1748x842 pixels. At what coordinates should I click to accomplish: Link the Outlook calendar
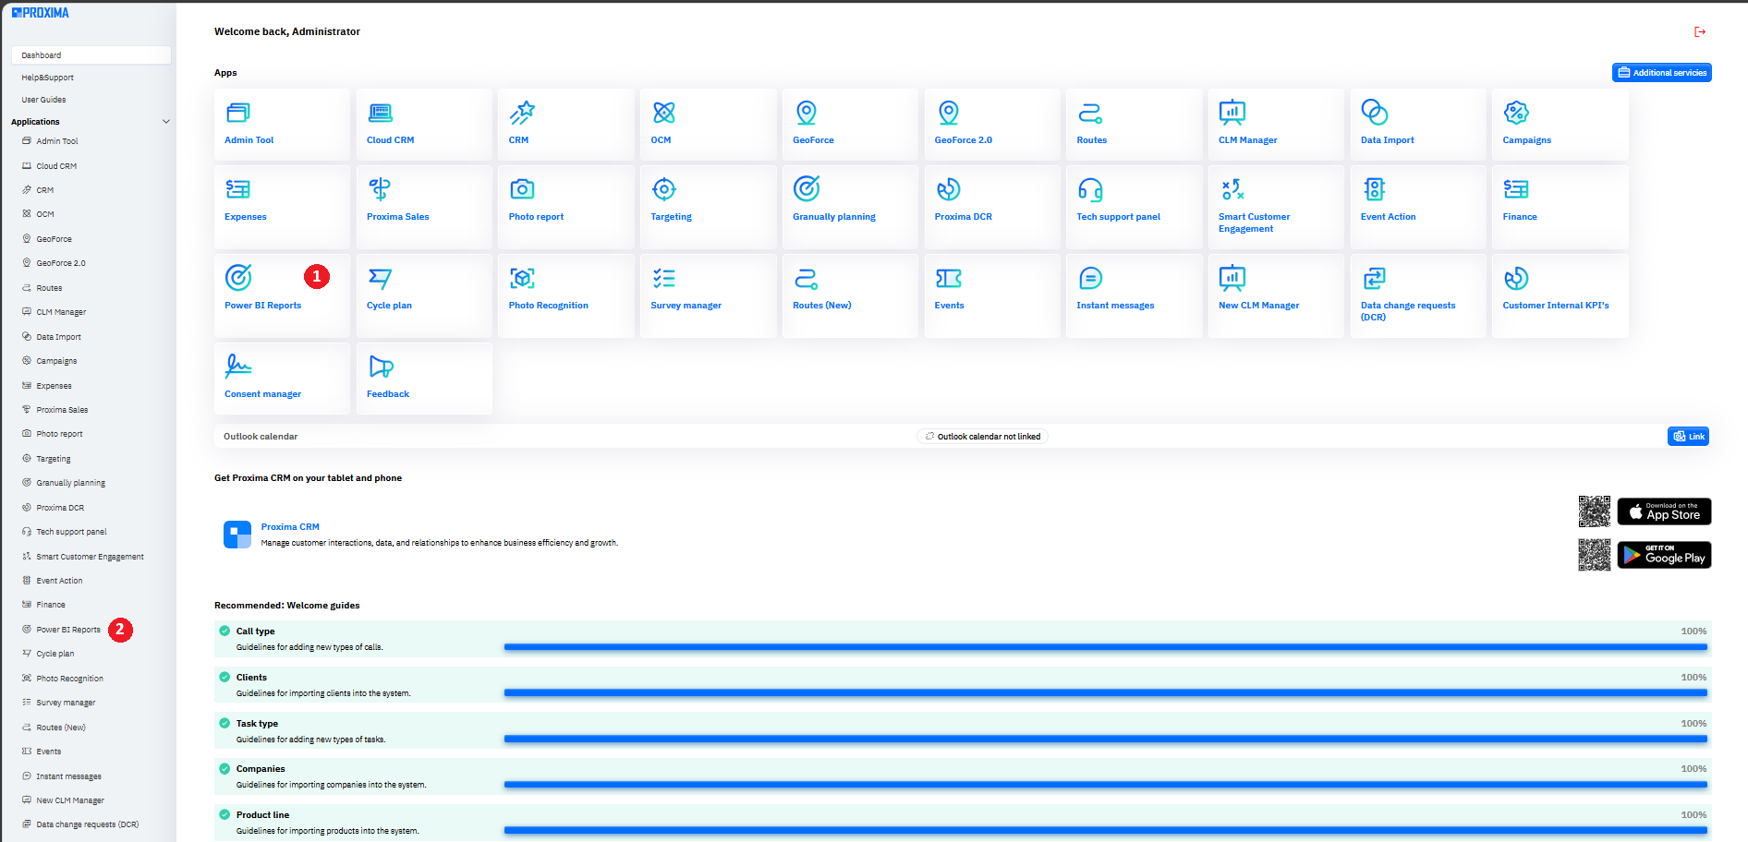tap(1688, 436)
